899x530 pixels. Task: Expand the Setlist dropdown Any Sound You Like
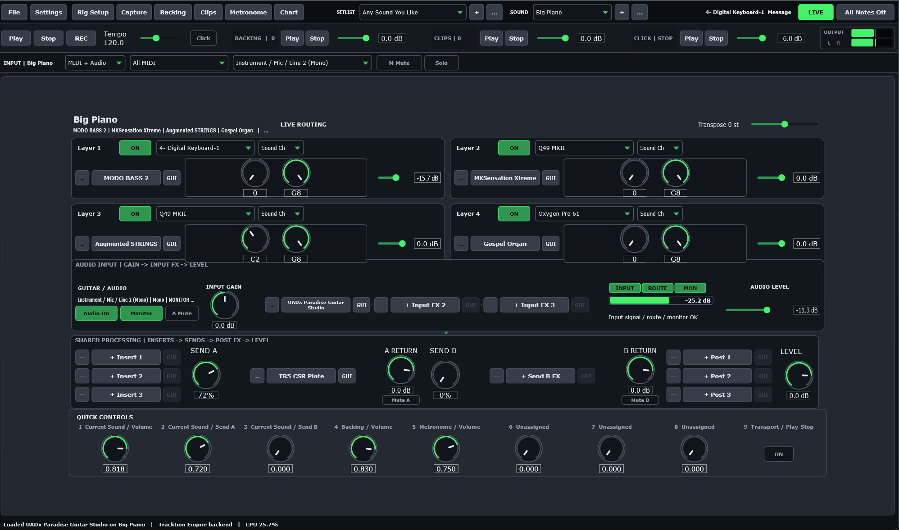(413, 12)
